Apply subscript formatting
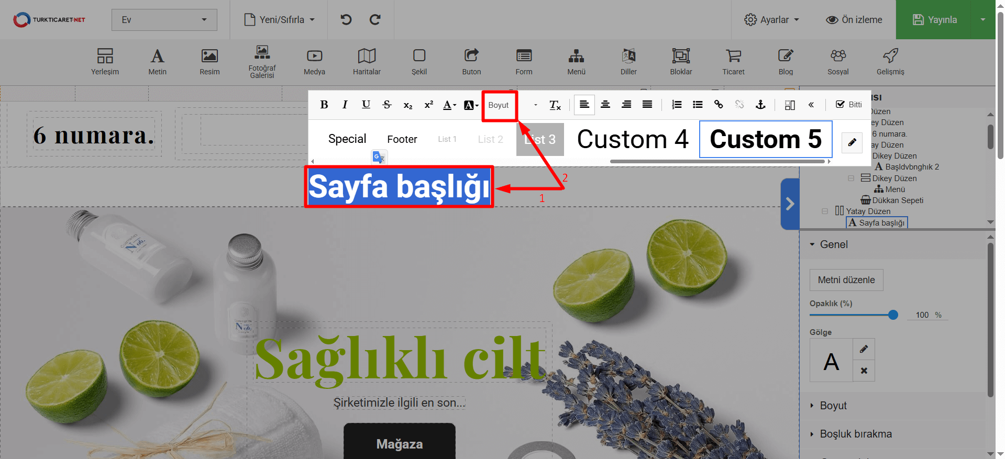The width and height of the screenshot is (1005, 459). click(408, 105)
